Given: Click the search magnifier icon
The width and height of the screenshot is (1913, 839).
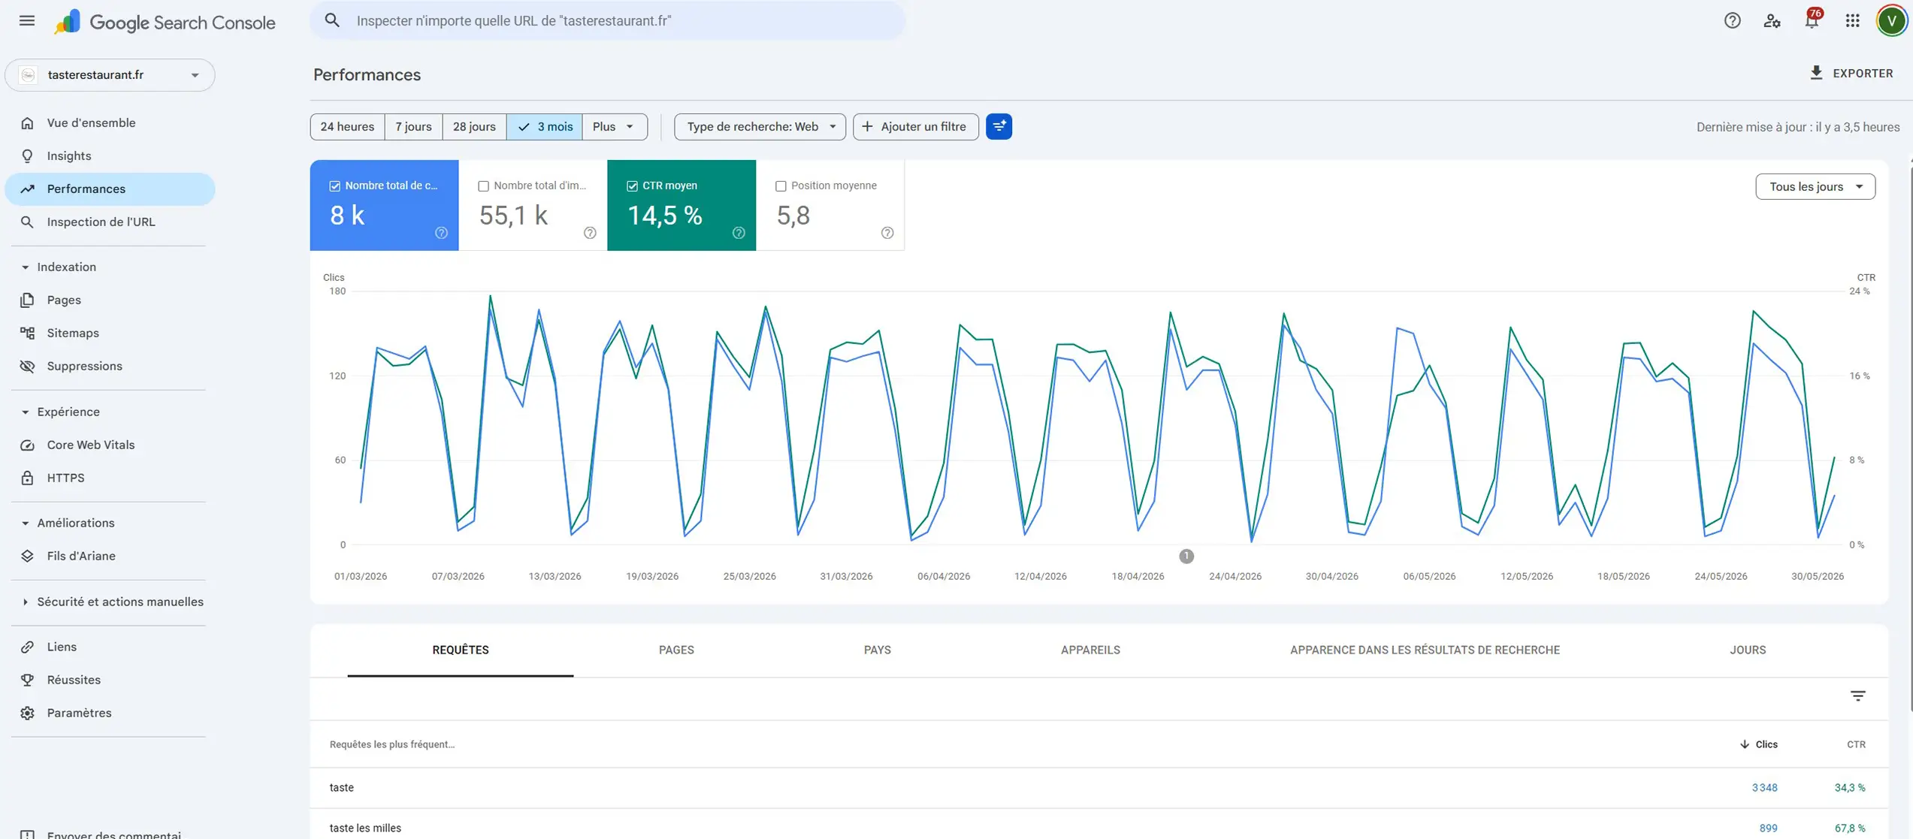Looking at the screenshot, I should click(x=332, y=21).
